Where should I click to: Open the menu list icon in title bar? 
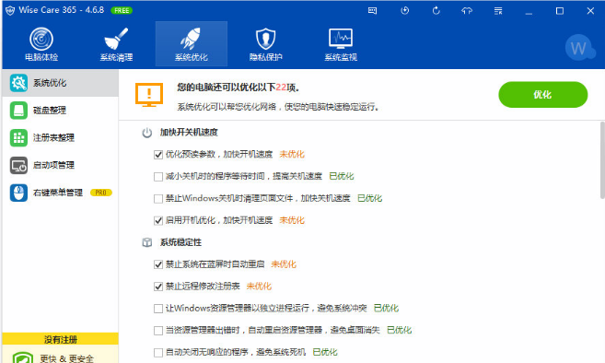498,11
